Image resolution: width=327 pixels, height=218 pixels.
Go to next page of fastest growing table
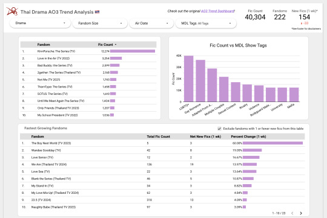pyautogui.click(x=301, y=213)
